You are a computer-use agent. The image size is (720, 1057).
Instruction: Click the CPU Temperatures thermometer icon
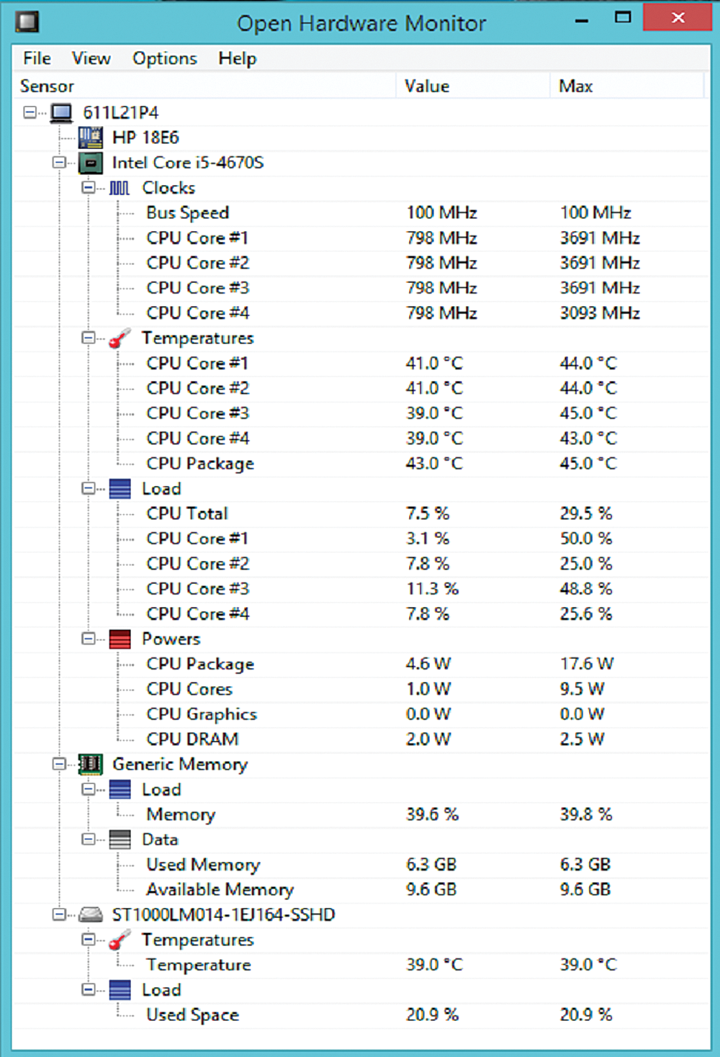[120, 338]
